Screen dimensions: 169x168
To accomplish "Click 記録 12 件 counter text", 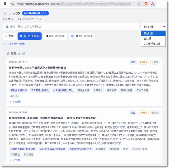I will [x=8, y=19].
